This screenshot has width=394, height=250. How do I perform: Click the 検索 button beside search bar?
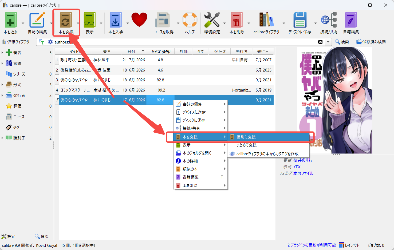(x=342, y=42)
